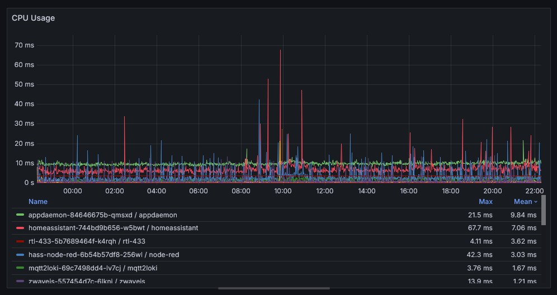Click the 3.62 ms rtl-433 mean value
Screen dimensions: 557x295
[524, 241]
